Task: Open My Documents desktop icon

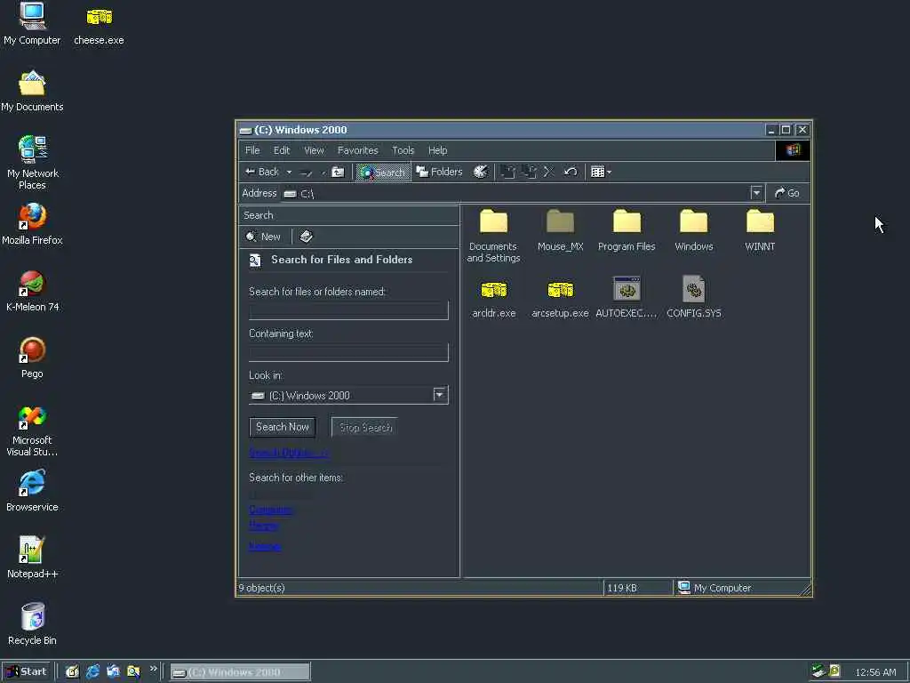Action: click(x=32, y=92)
